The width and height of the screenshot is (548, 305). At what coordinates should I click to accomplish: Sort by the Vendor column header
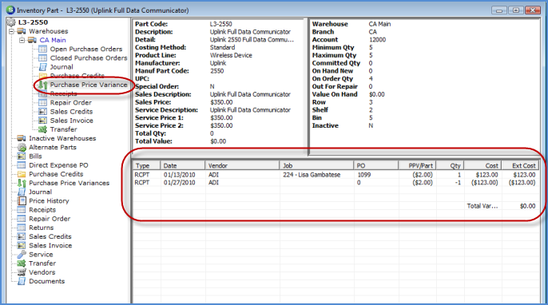242,165
